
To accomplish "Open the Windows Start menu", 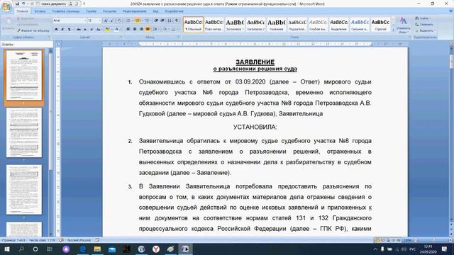I will pos(7,249).
